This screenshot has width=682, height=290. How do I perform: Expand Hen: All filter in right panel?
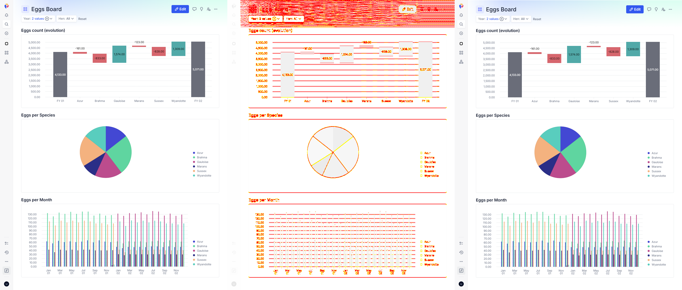pos(521,19)
